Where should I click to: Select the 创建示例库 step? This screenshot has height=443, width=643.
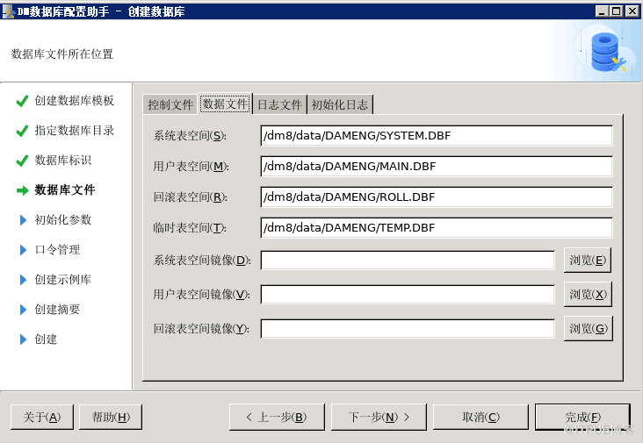(x=62, y=280)
